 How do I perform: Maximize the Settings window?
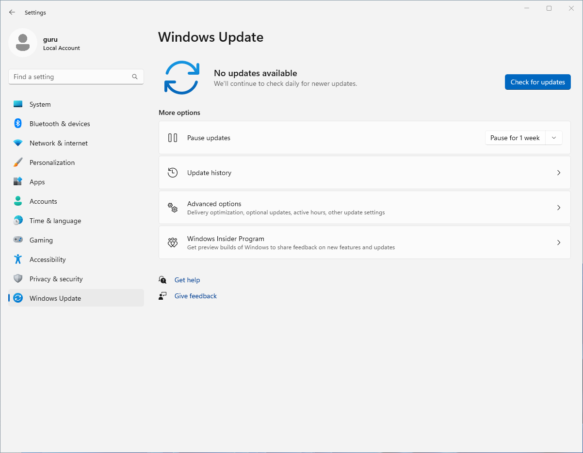pos(549,8)
